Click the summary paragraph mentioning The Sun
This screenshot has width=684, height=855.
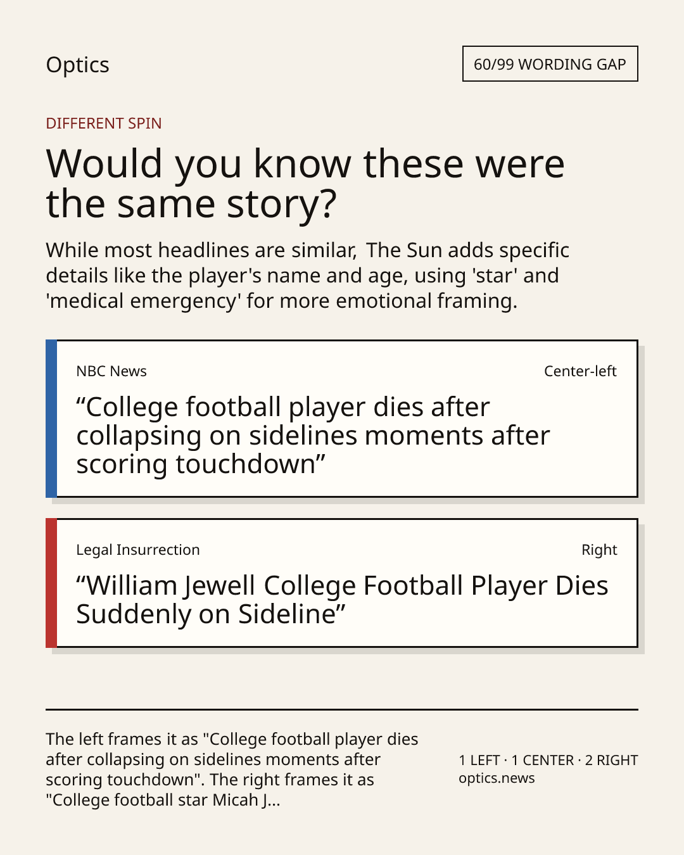(x=308, y=275)
